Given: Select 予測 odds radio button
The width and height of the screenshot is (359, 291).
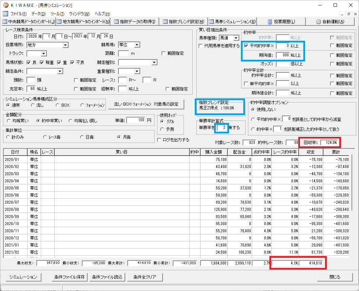Looking at the screenshot, I should (162, 129).
